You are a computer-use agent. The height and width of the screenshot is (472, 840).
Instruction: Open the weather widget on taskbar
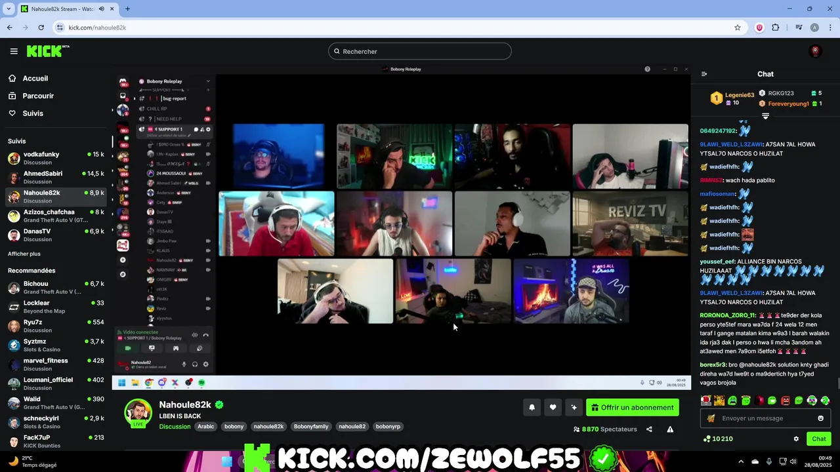[x=33, y=461]
